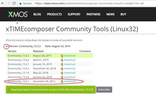The width and height of the screenshot is (156, 102).
Task: Click download icon for Community_13.2.3 row
Action: (x=62, y=56)
